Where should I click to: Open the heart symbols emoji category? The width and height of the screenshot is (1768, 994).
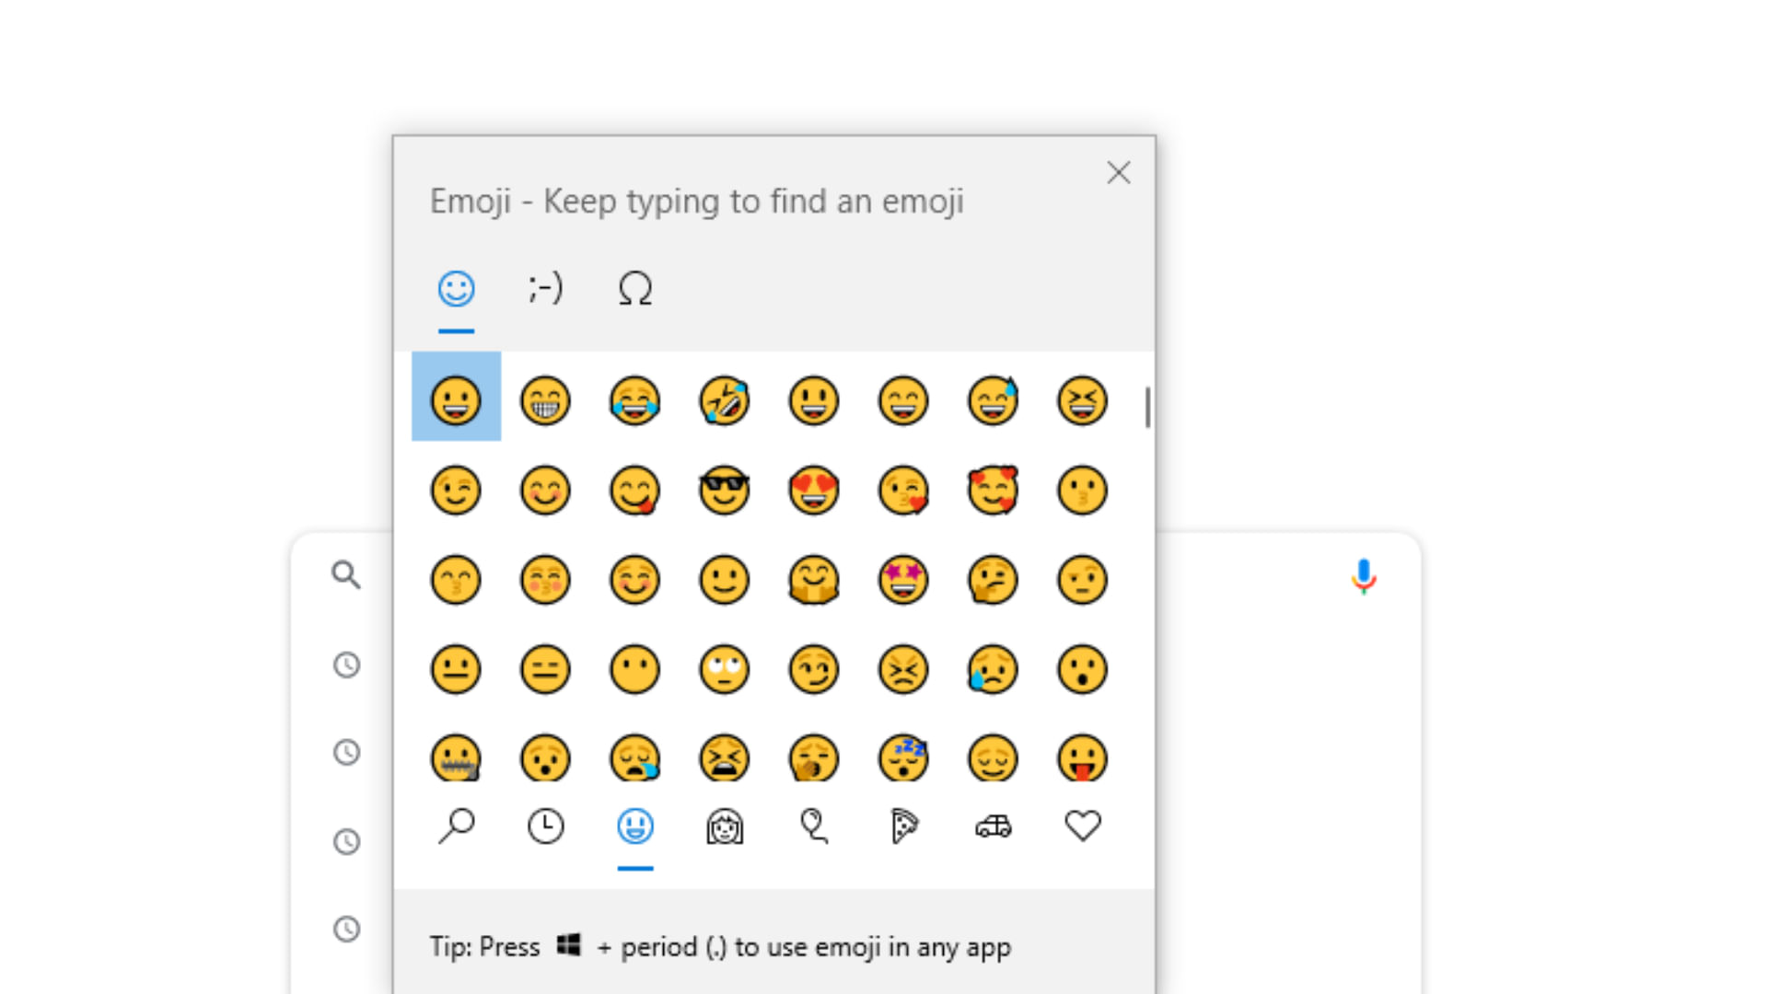(1082, 826)
